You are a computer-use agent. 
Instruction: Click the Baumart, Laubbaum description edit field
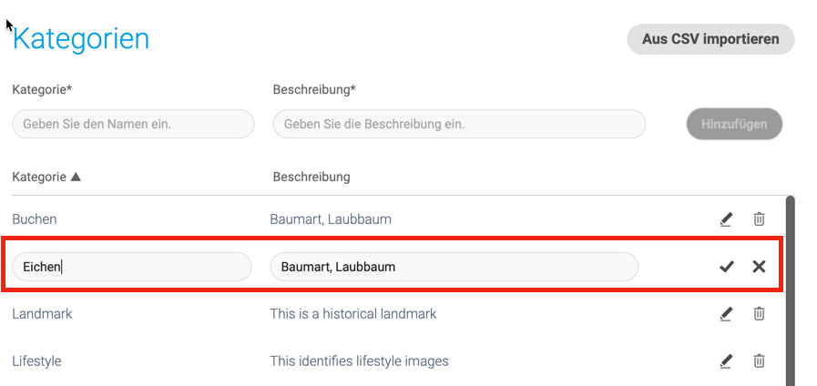click(x=454, y=267)
